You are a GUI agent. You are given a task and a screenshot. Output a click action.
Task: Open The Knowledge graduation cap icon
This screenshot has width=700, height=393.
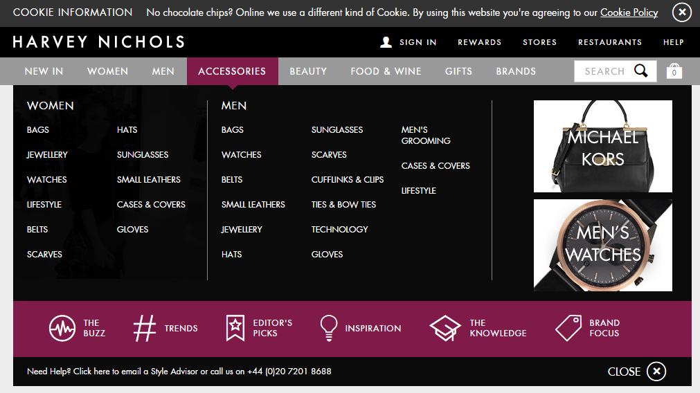coord(445,329)
